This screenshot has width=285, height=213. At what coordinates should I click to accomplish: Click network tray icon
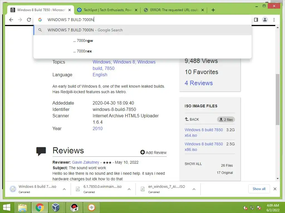point(252,208)
